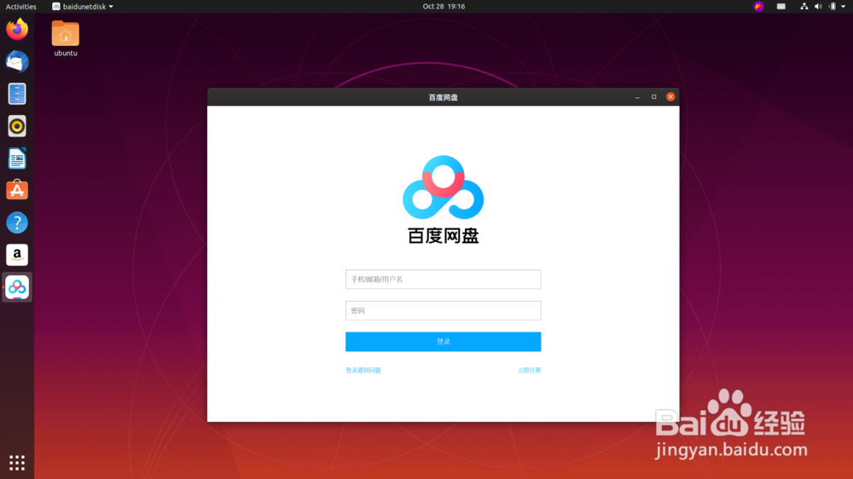
Task: Click the keyboard input indicator in top bar
Action: pyautogui.click(x=780, y=7)
